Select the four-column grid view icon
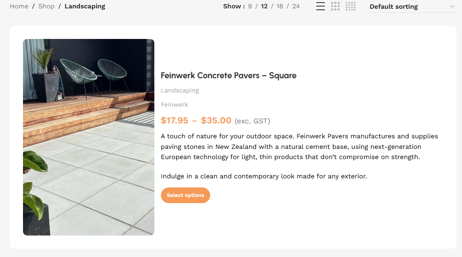Viewport: 462px width, 257px height. pyautogui.click(x=351, y=6)
